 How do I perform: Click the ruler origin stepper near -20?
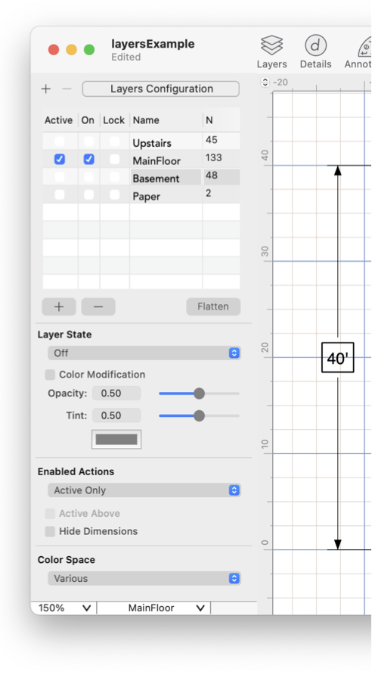pyautogui.click(x=265, y=82)
